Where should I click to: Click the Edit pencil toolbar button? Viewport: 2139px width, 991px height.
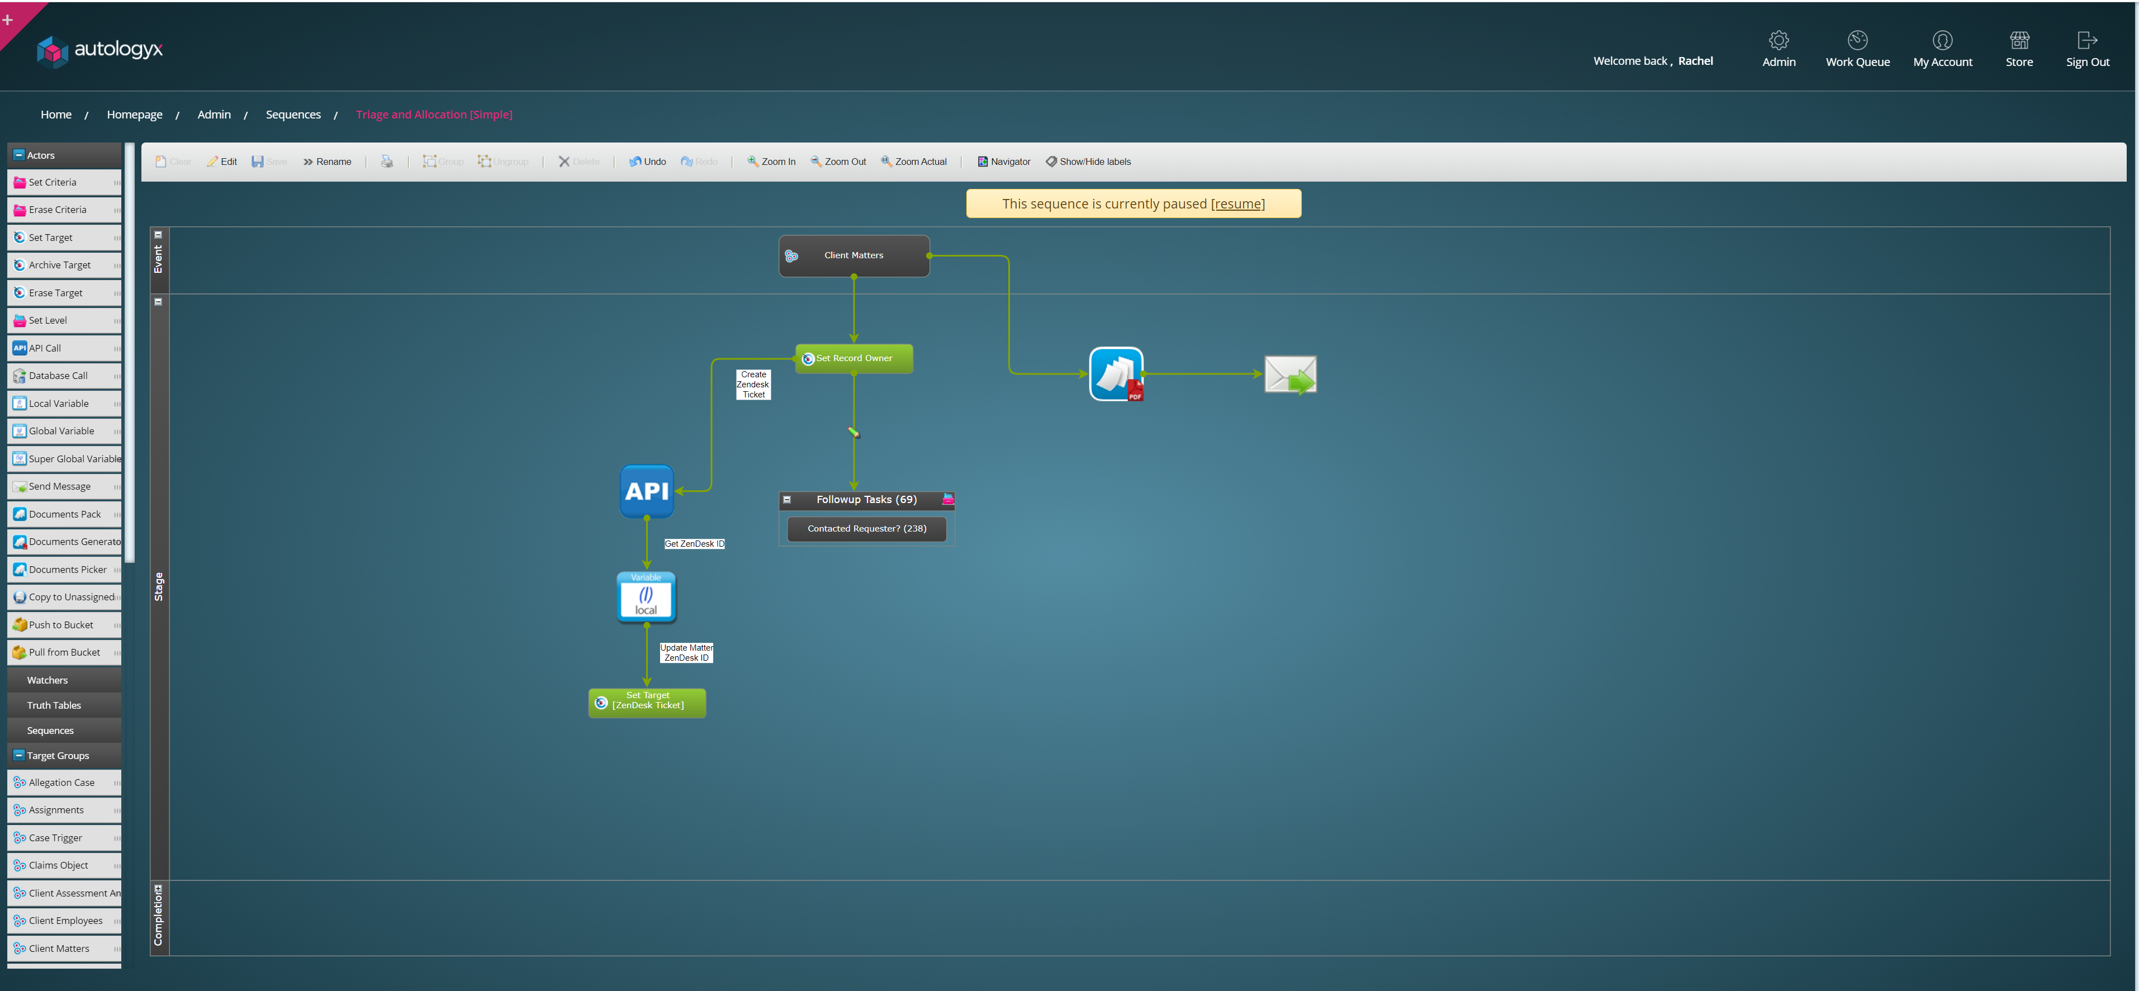pos(222,162)
